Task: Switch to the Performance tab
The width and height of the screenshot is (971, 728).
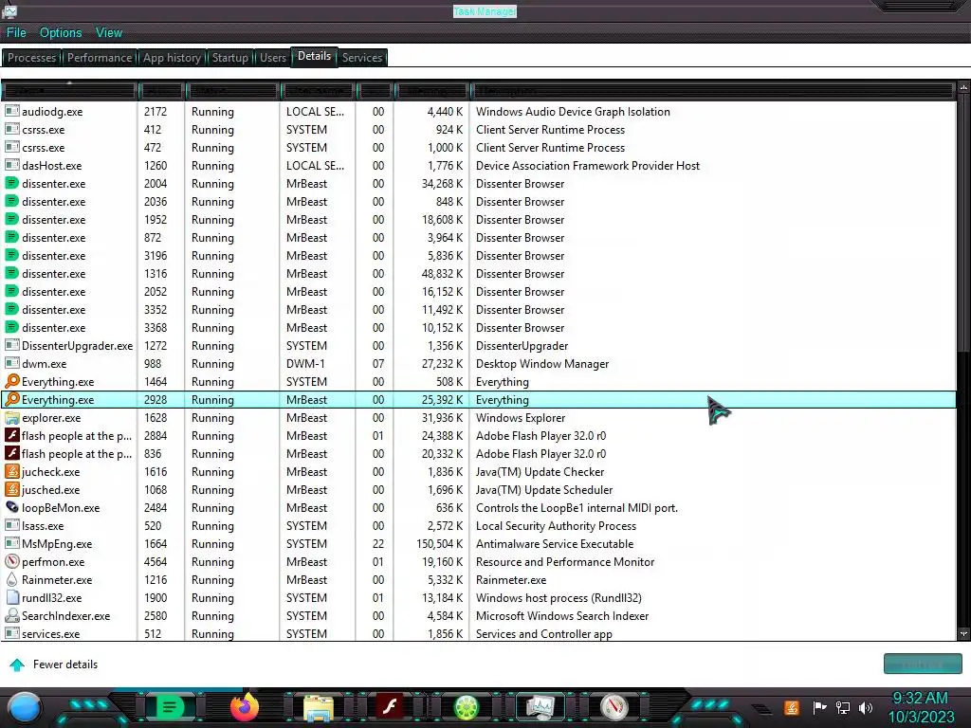Action: coord(100,58)
